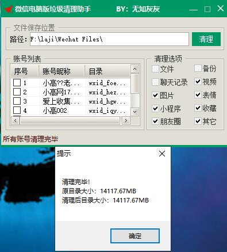Toggle the 文件 cleanup checkbox

tap(155, 69)
